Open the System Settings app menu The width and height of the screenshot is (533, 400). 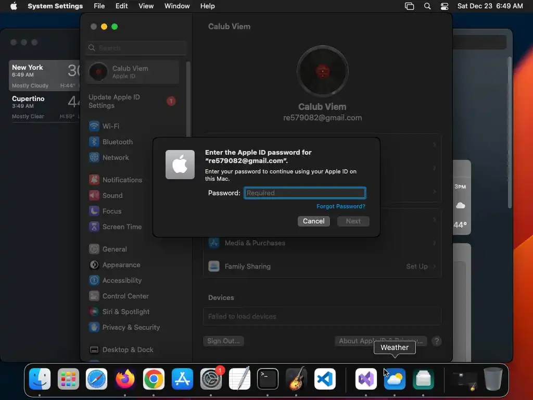55,6
